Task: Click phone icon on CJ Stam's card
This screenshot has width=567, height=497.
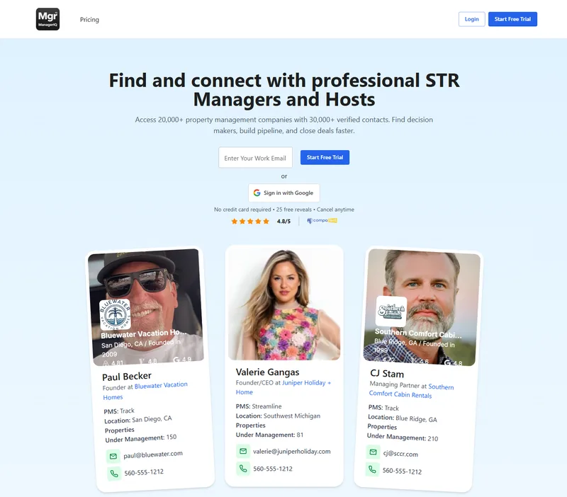Action: (x=372, y=469)
